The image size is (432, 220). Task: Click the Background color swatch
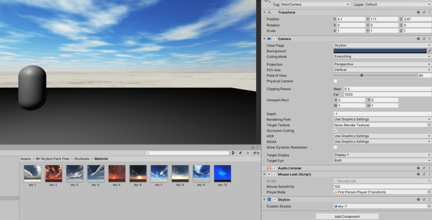(x=380, y=51)
